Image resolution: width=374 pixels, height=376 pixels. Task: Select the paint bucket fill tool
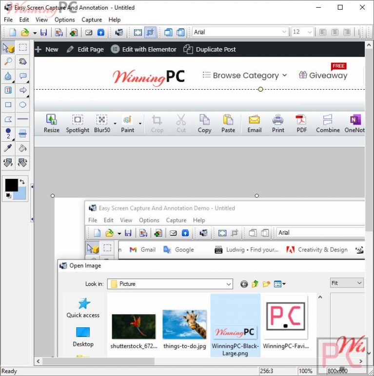(22, 148)
